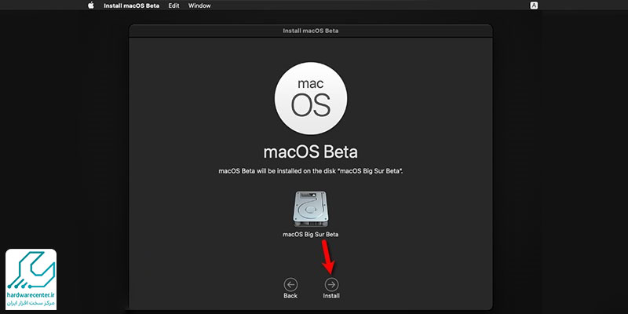Click the keyboard input source icon
This screenshot has width=628, height=314.
(534, 5)
